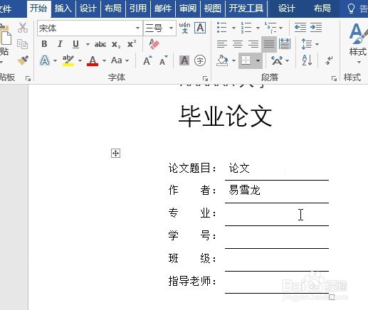Screen dimensions: 368x310
Task: Click the 专业 blank field cell
Action: click(x=277, y=214)
